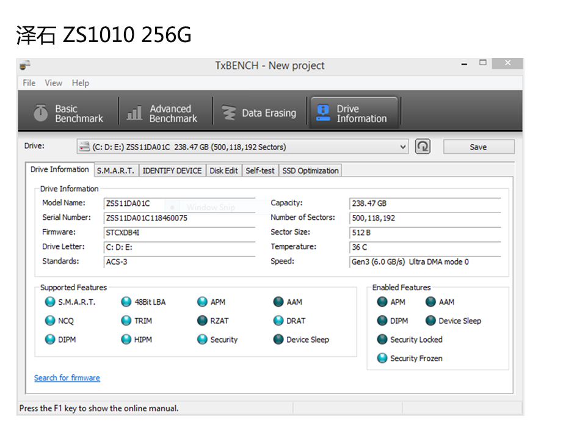Click the Advanced Benchmark bar chart icon

point(134,114)
